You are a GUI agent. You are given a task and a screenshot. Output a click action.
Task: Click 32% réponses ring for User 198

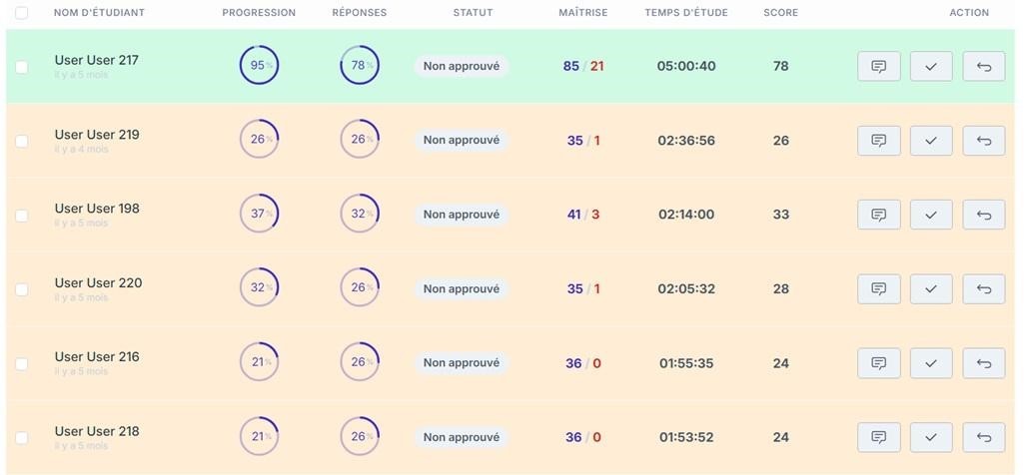point(360,214)
